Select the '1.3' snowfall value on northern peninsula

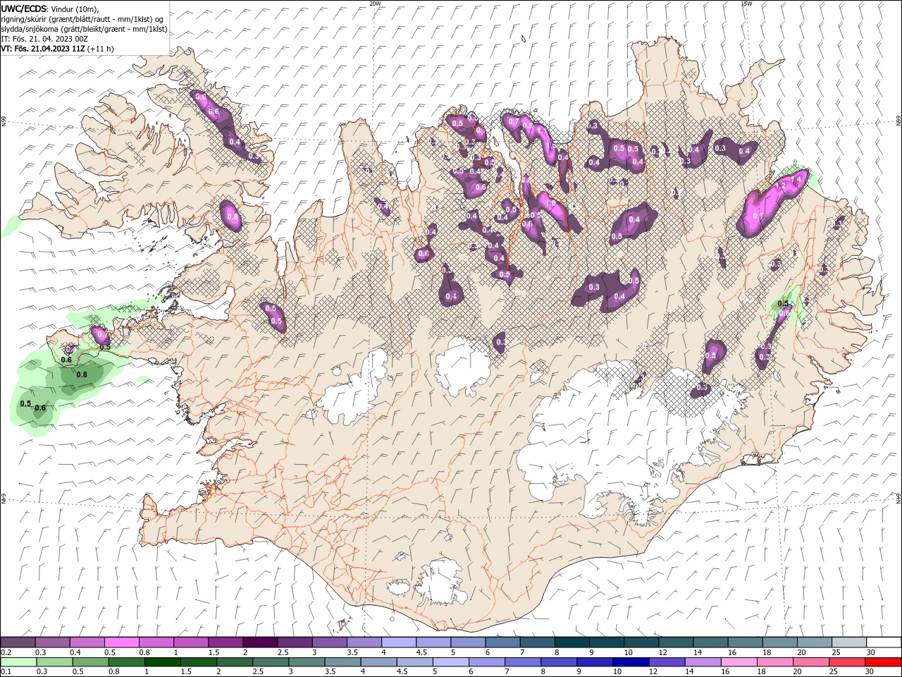click(550, 146)
